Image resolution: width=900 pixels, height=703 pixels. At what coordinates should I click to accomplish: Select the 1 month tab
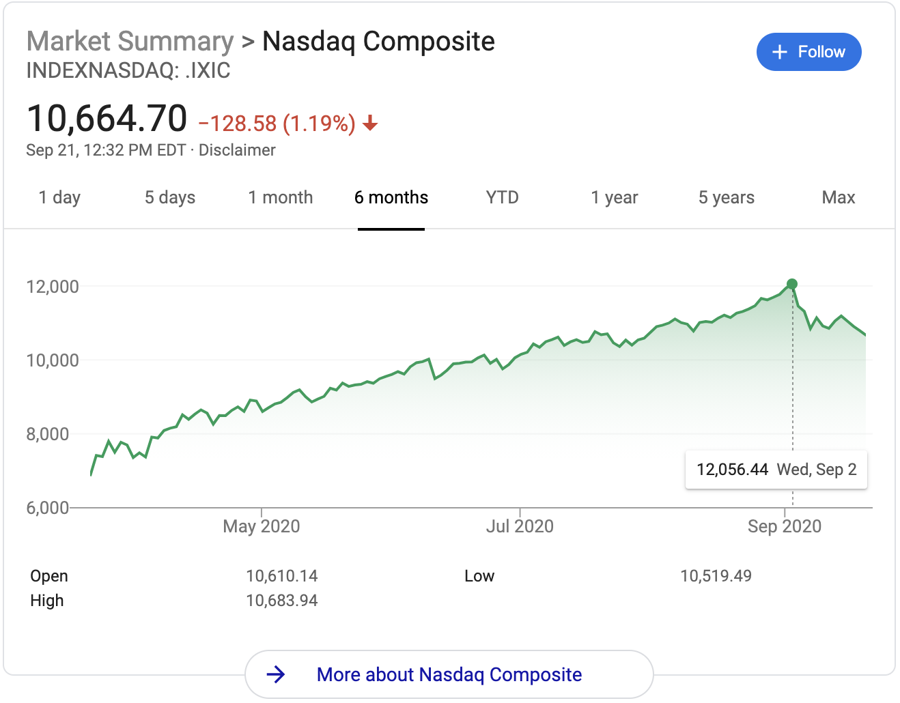281,198
